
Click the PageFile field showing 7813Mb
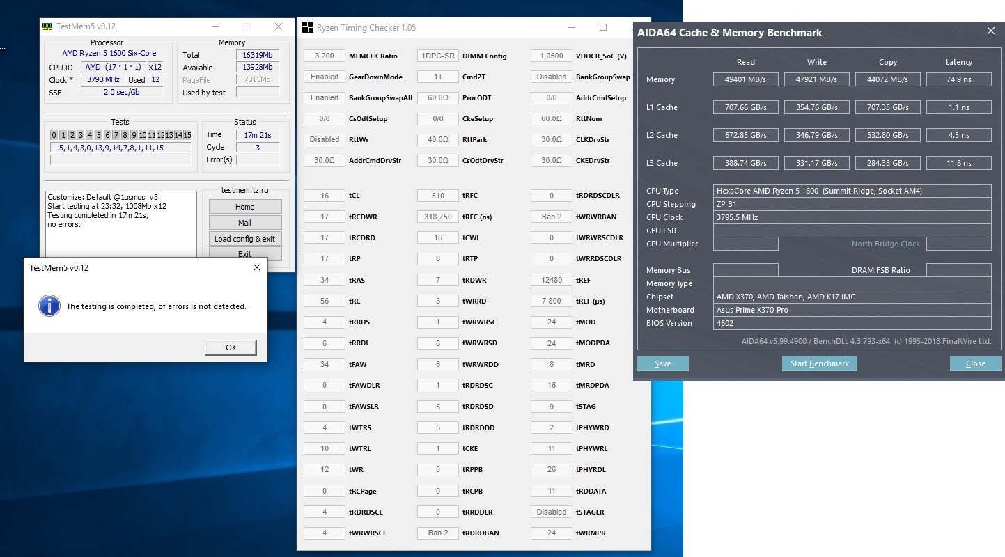tap(258, 80)
